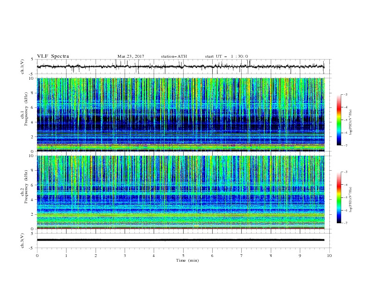Click the 10 kHz tick on ch.2 frequency axis

[31, 156]
